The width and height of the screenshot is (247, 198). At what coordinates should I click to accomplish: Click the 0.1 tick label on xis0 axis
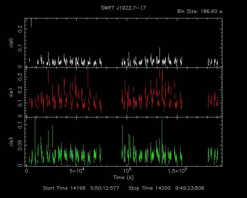click(x=20, y=48)
